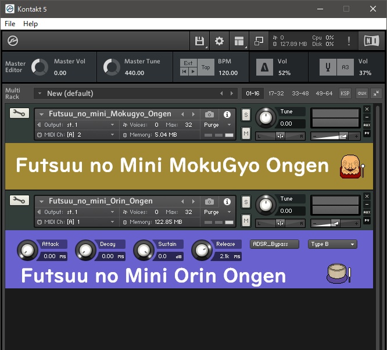Solo the Mokugyo instrument
This screenshot has width=387, height=350.
click(x=246, y=115)
